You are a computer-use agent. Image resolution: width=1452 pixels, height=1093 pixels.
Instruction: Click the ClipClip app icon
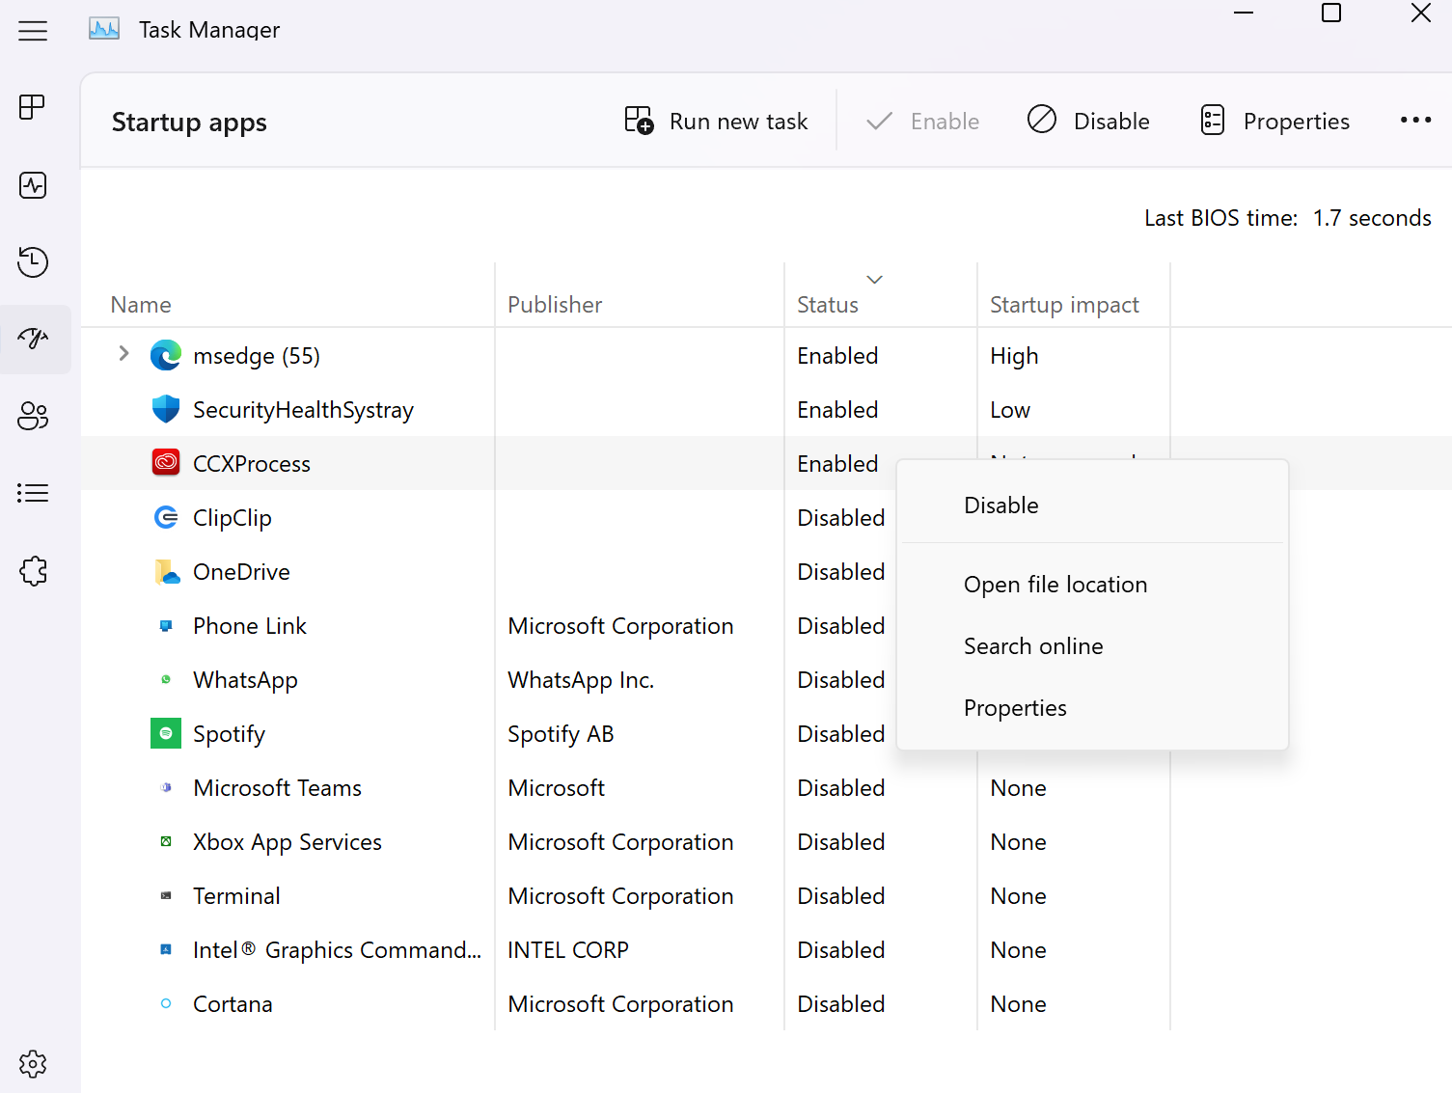166,518
